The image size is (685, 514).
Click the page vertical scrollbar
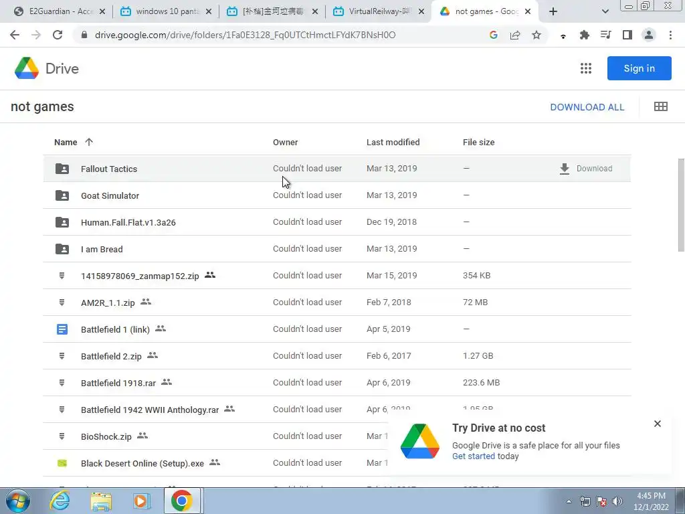[x=680, y=205]
